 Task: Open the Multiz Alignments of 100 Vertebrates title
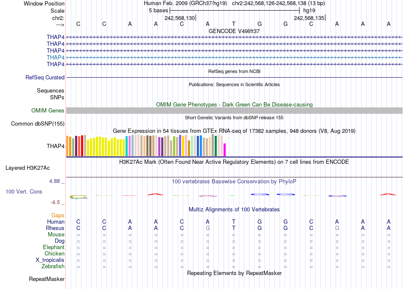tap(234, 209)
